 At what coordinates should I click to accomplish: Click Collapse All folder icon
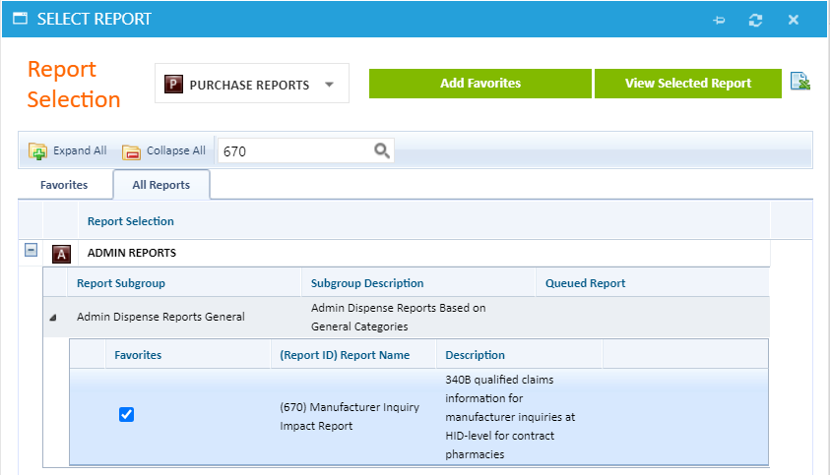coord(131,151)
